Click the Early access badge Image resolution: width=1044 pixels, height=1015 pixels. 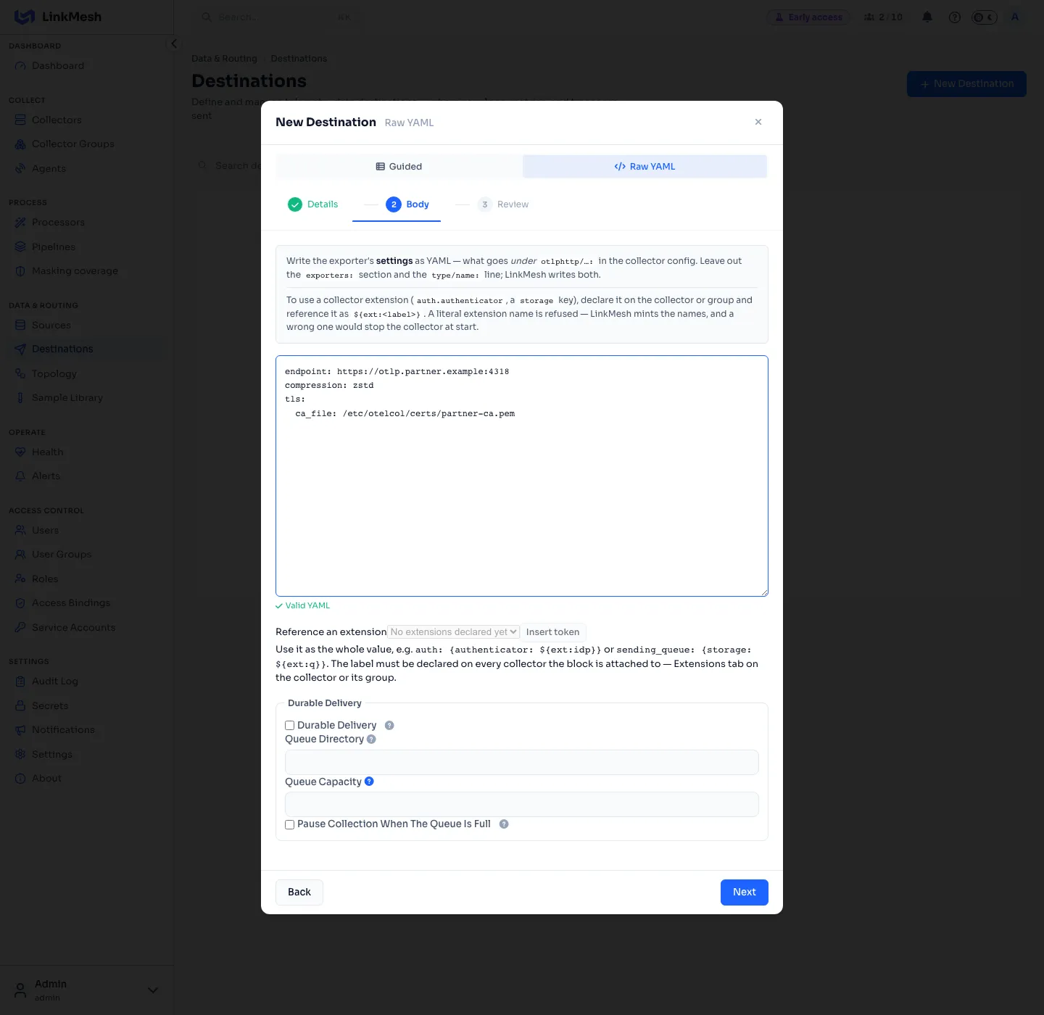click(808, 17)
